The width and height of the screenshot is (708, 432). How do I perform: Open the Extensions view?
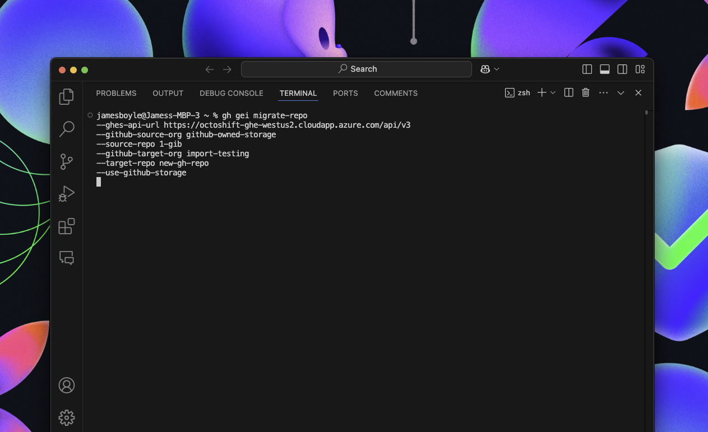[x=66, y=226]
